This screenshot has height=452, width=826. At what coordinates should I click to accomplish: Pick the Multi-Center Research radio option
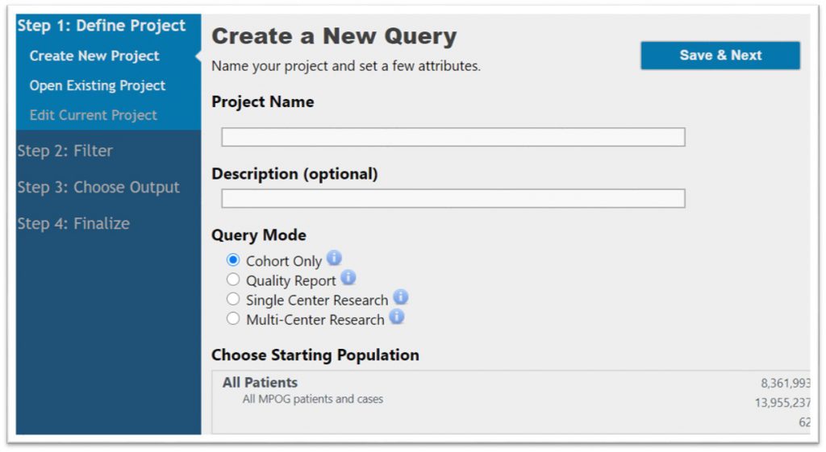click(233, 318)
